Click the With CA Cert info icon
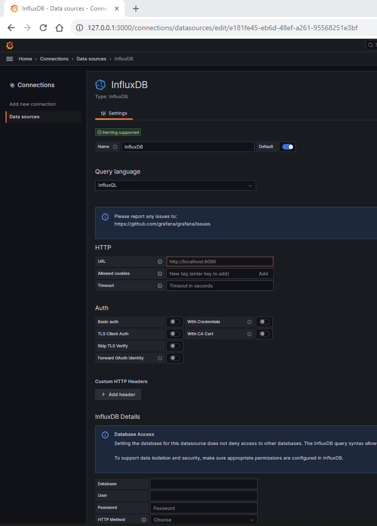 [x=250, y=334]
